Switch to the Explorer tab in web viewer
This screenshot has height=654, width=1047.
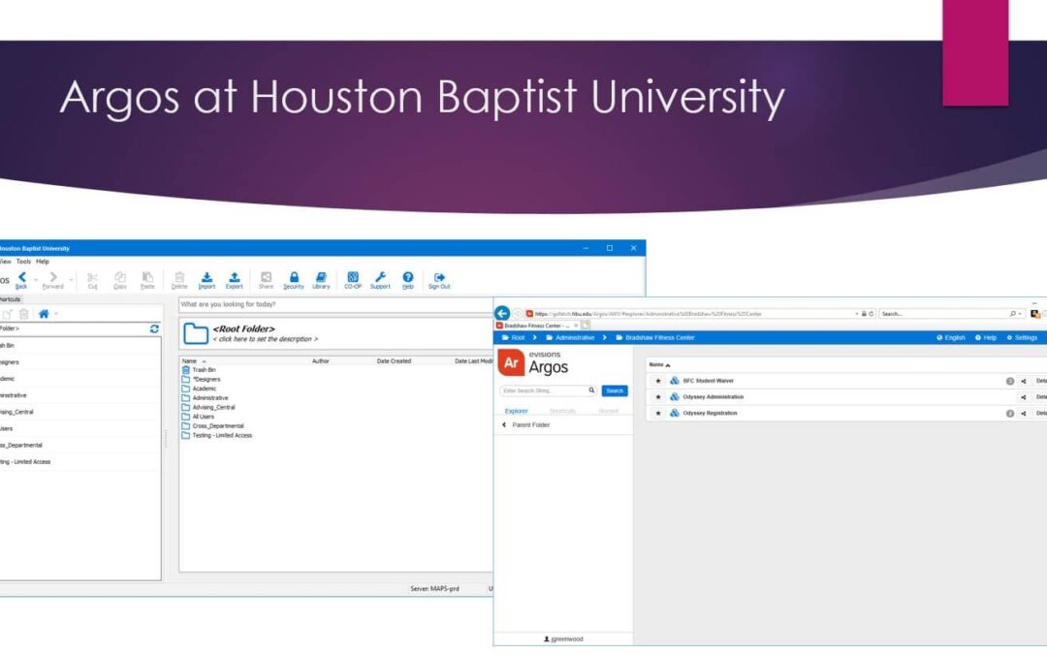click(516, 411)
